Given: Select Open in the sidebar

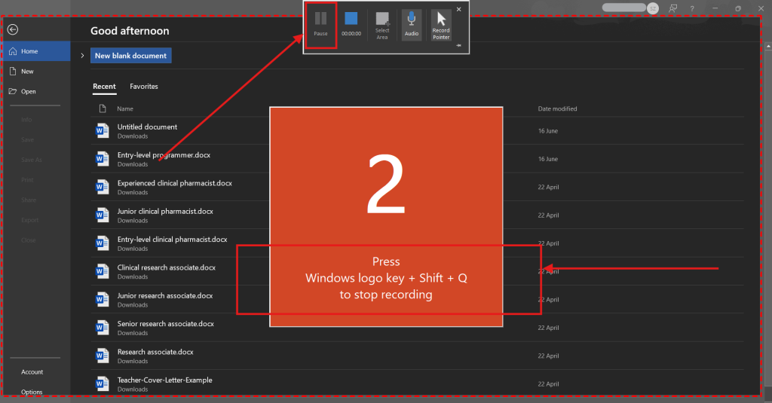Looking at the screenshot, I should (35, 92).
